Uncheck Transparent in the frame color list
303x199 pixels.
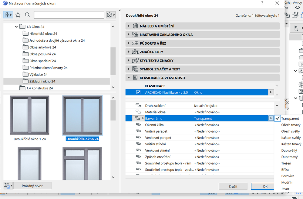tap(277, 118)
